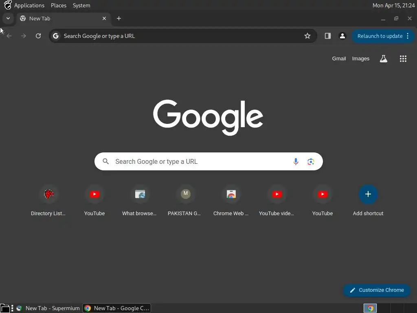Click the Chrome workspace switcher icon

tap(370, 308)
